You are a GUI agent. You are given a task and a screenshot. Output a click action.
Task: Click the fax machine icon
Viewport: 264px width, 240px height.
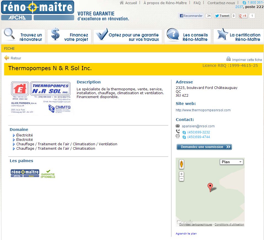pos(178,136)
